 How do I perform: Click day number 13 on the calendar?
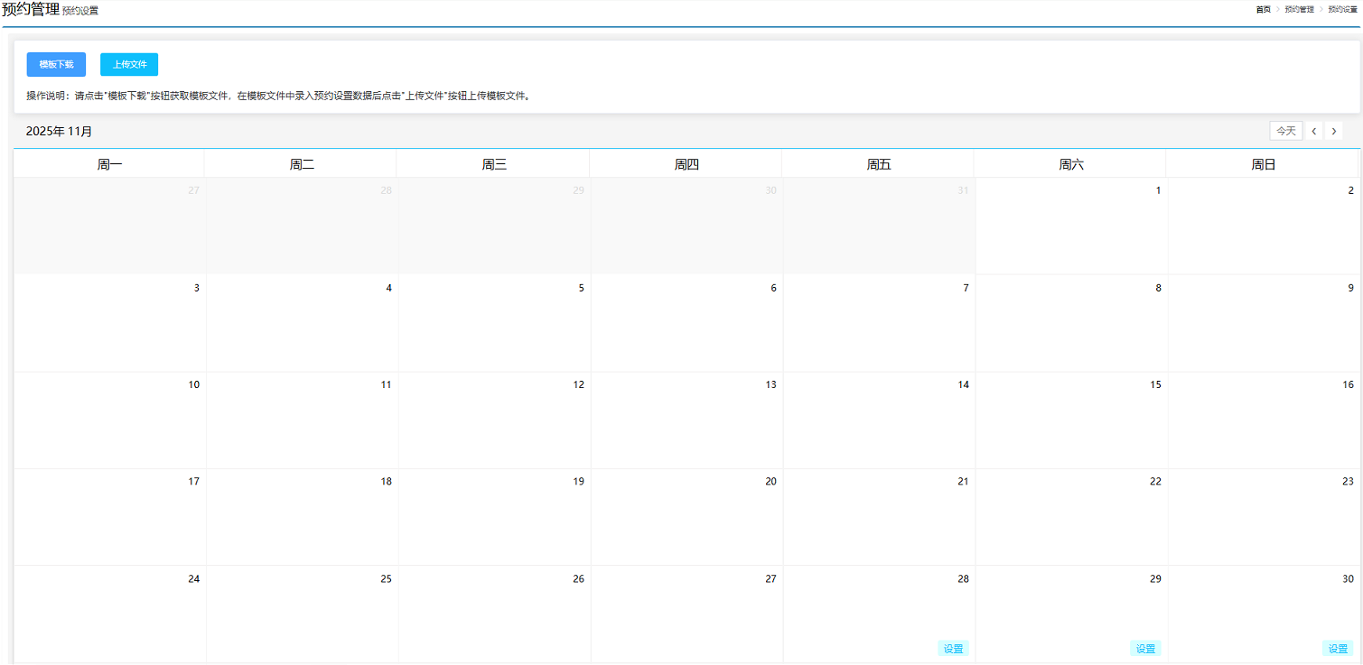pos(771,384)
